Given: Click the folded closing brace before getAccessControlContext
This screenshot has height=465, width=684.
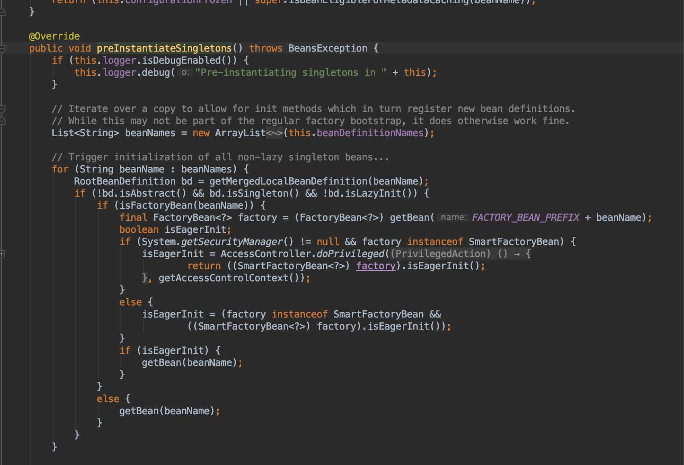Looking at the screenshot, I should click(145, 278).
